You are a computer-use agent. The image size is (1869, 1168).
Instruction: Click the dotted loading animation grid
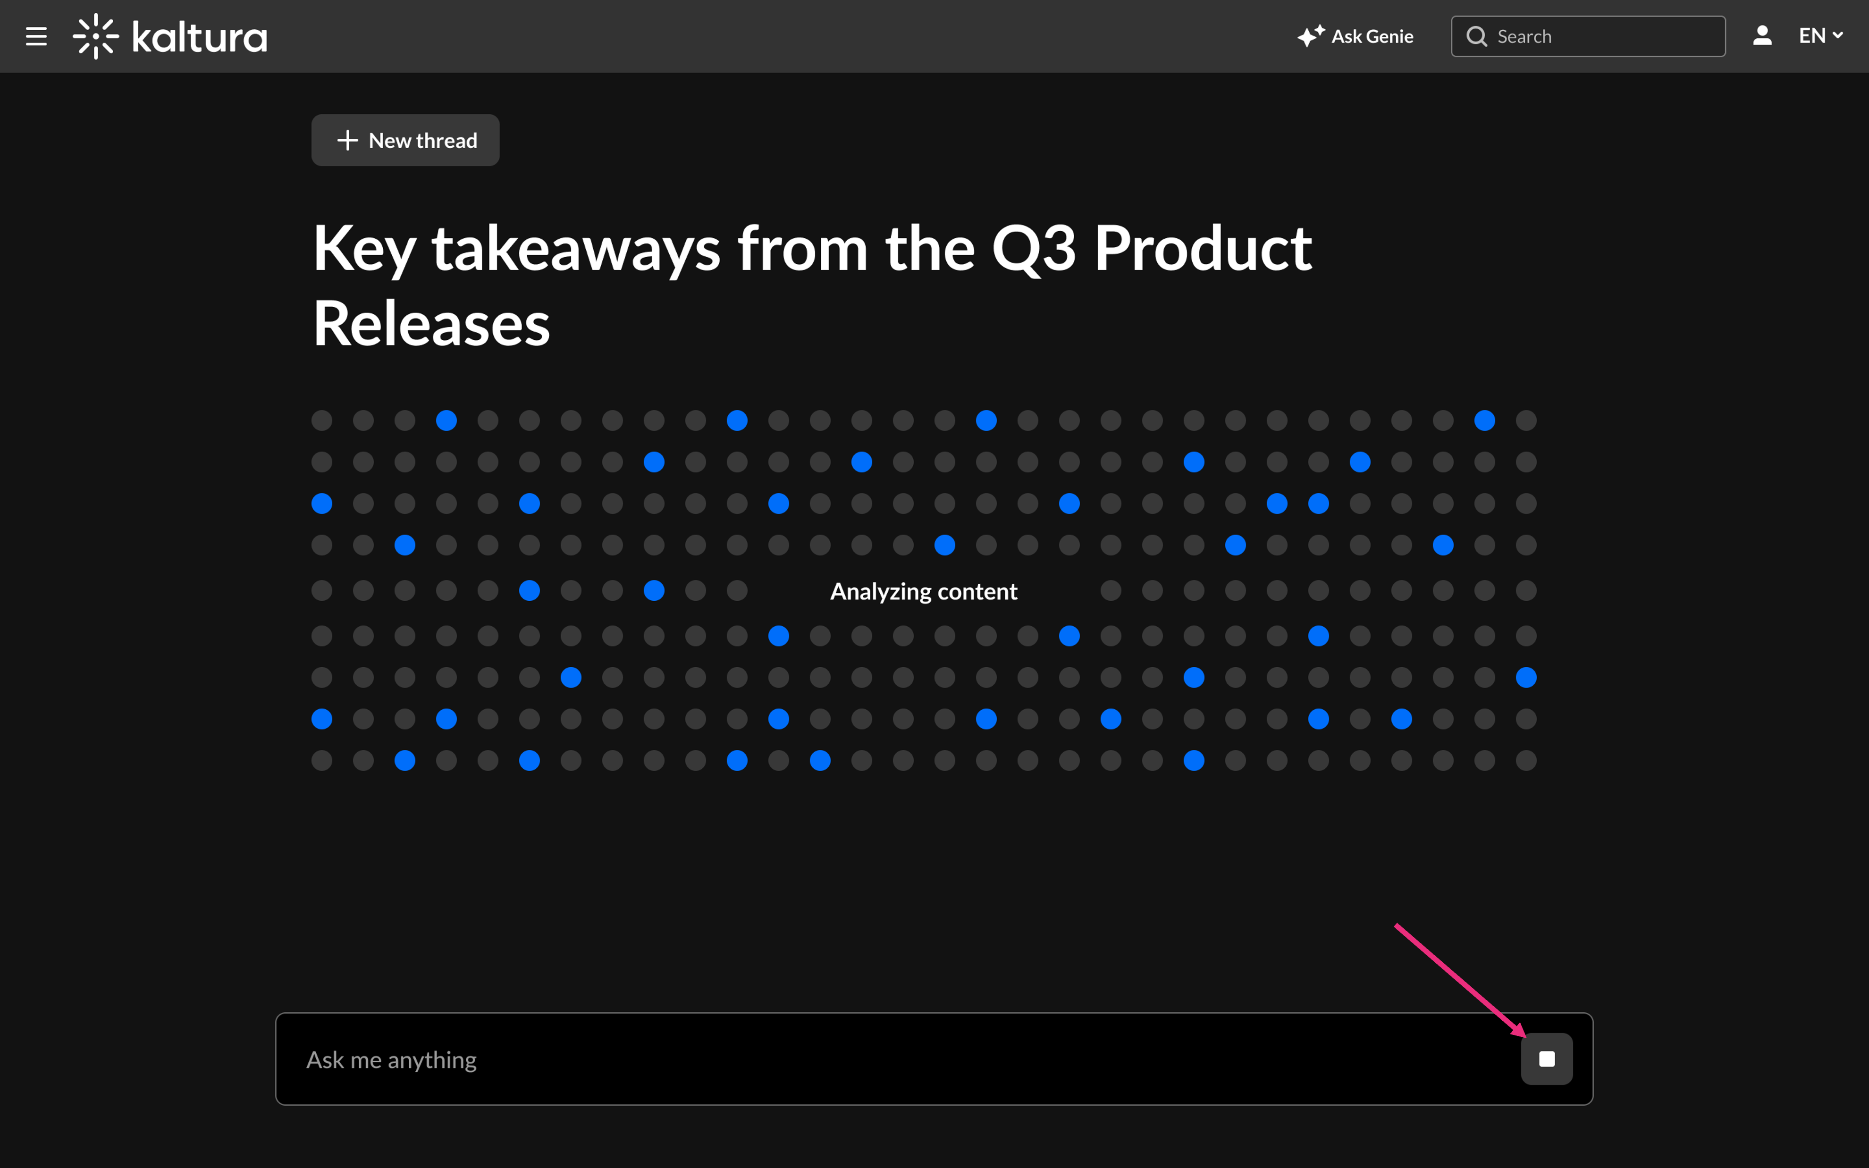(x=924, y=590)
